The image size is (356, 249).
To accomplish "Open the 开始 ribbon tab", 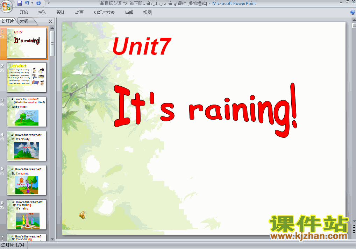I will pyautogui.click(x=24, y=13).
